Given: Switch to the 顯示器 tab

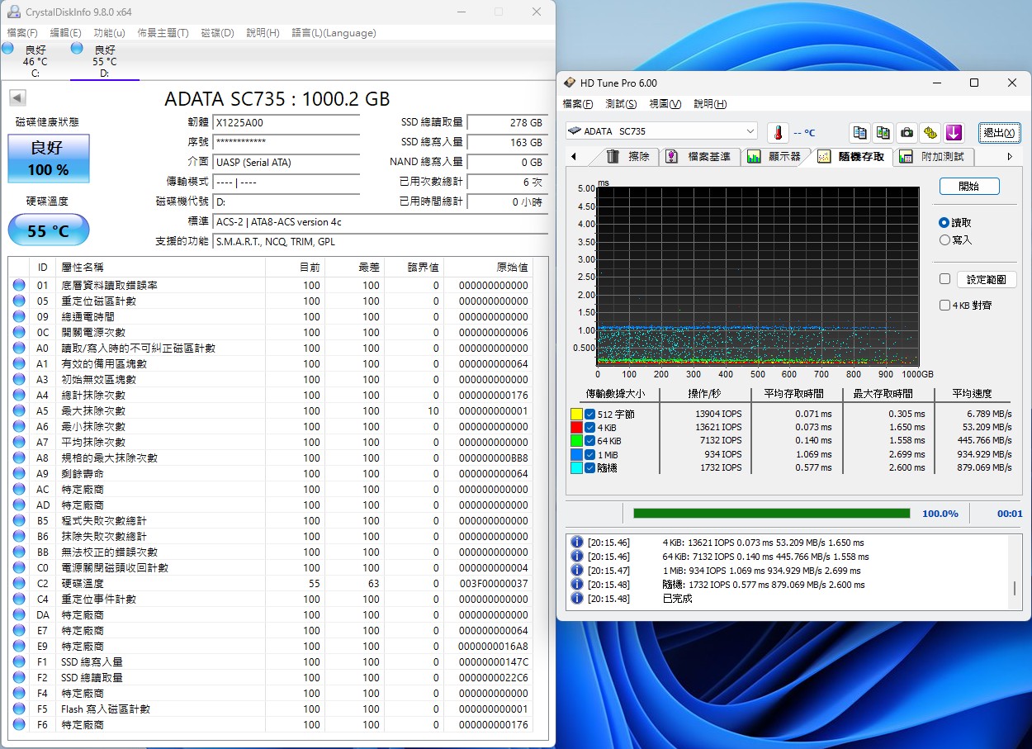Looking at the screenshot, I should (775, 156).
